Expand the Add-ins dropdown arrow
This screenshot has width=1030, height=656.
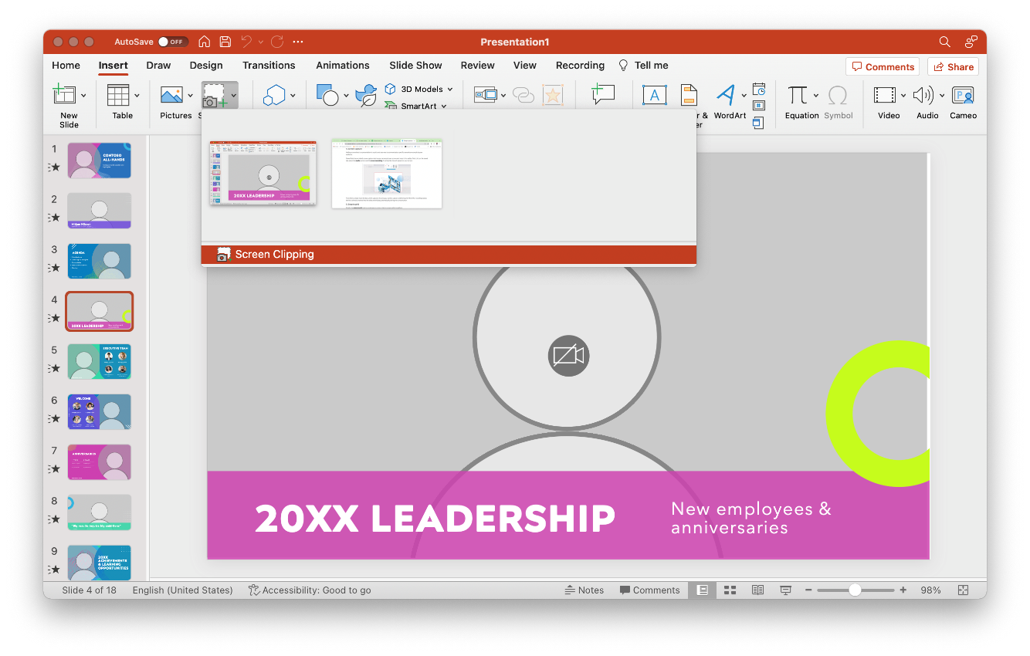pyautogui.click(x=293, y=96)
